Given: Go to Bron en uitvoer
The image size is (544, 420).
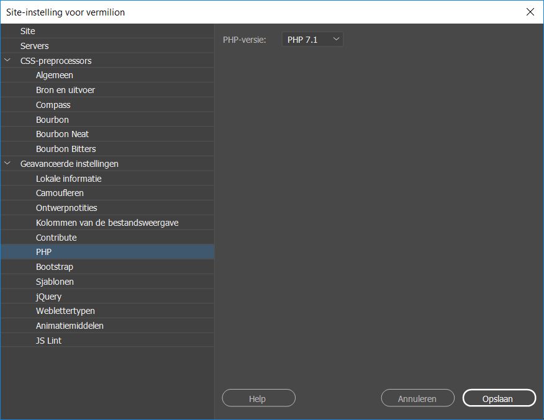Looking at the screenshot, I should [x=107, y=90].
